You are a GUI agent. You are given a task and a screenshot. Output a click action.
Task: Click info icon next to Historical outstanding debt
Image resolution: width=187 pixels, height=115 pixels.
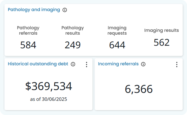[73, 64]
